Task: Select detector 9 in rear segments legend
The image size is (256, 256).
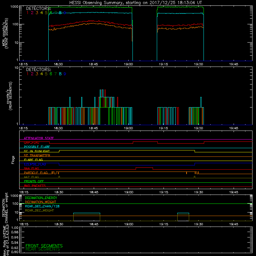Action: click(65, 74)
